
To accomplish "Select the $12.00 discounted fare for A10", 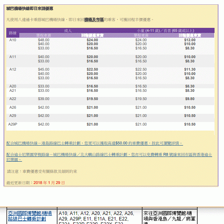I will [x=190, y=40].
